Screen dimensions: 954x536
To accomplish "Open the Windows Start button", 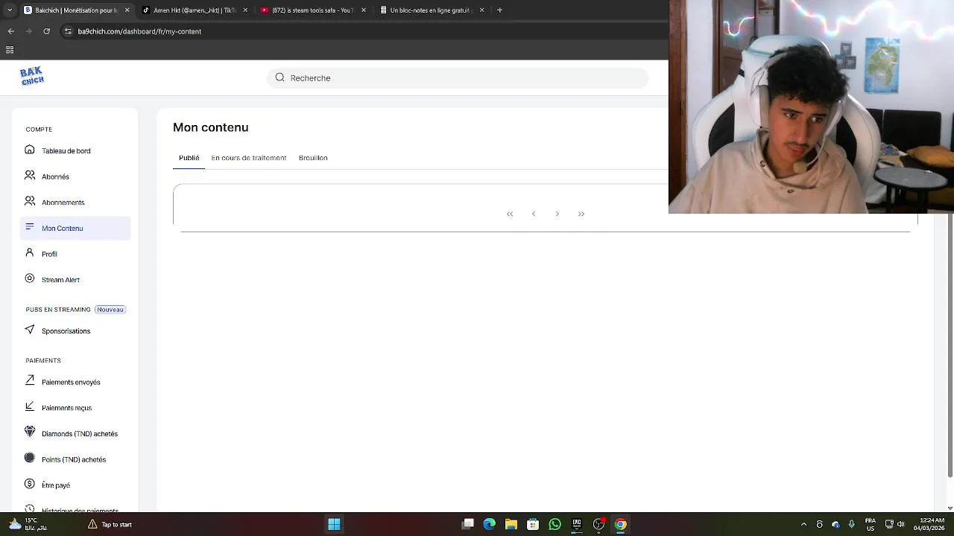I will tap(334, 524).
